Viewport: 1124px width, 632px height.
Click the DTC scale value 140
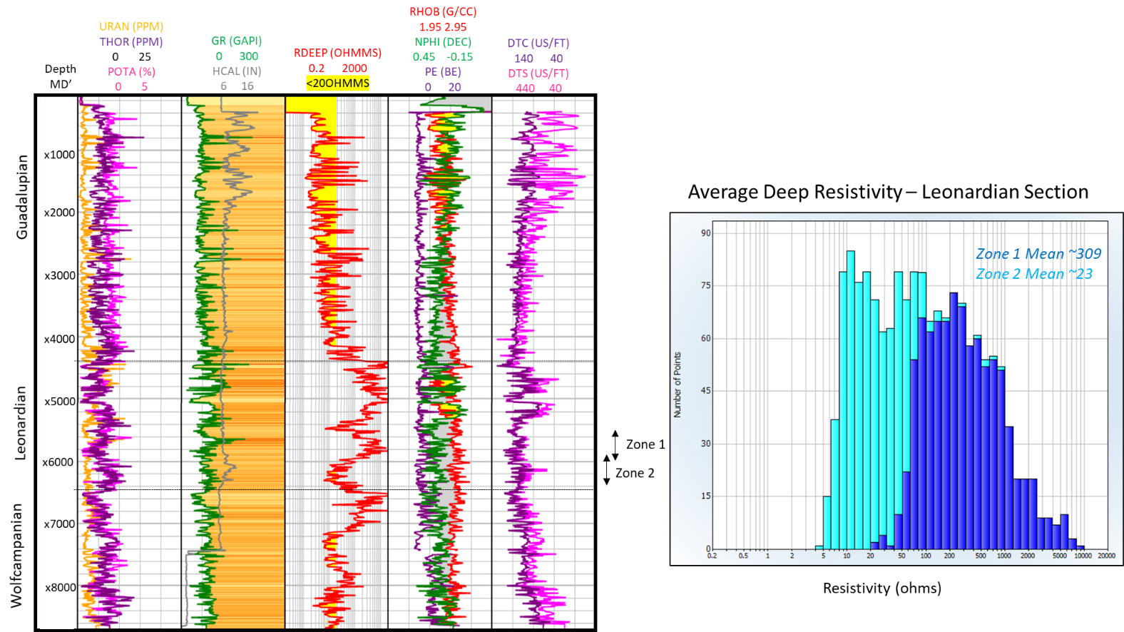(523, 58)
